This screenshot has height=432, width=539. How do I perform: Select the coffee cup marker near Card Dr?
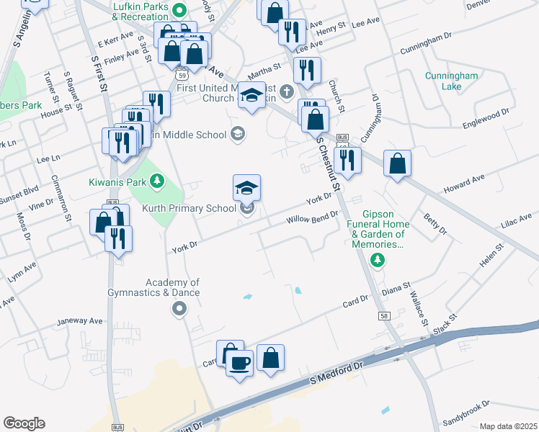[x=239, y=364]
